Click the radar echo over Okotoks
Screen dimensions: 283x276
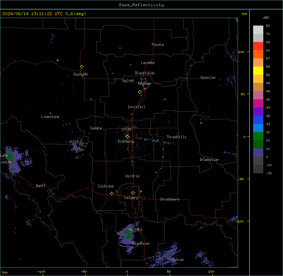(128, 236)
